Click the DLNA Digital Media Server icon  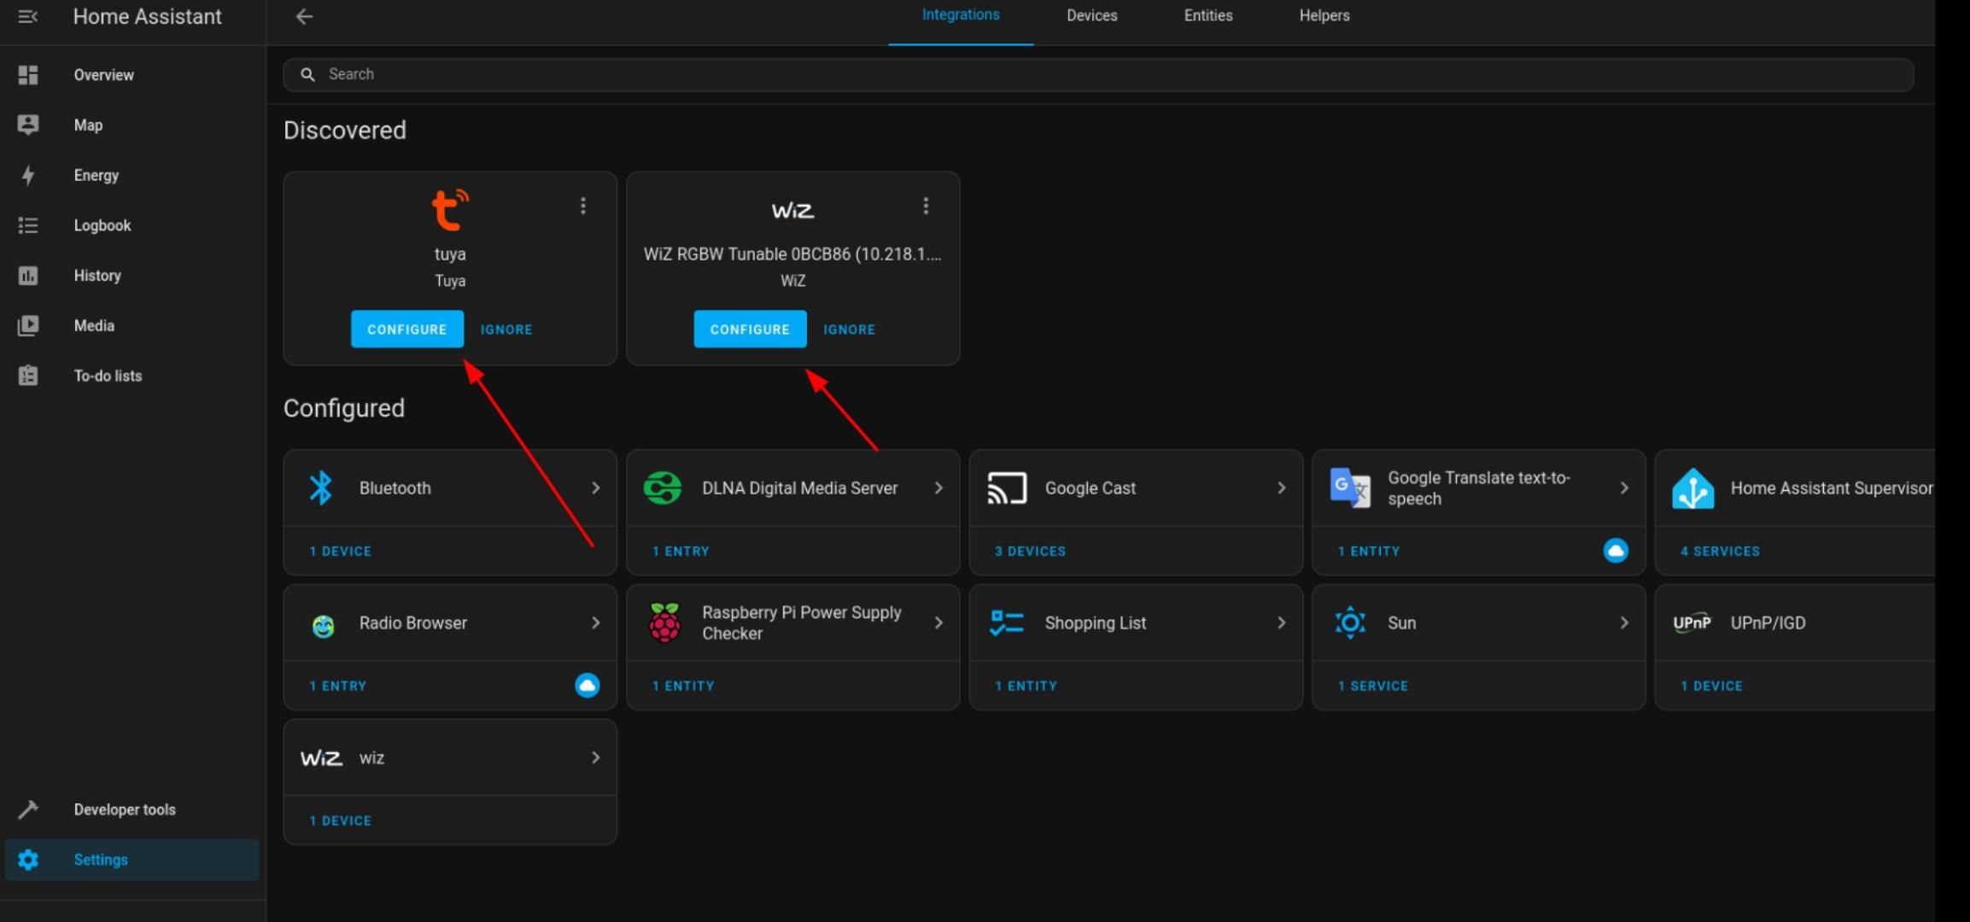[661, 487]
